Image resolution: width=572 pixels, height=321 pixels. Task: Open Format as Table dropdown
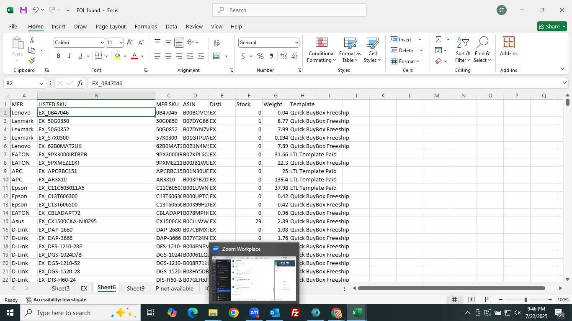(350, 50)
